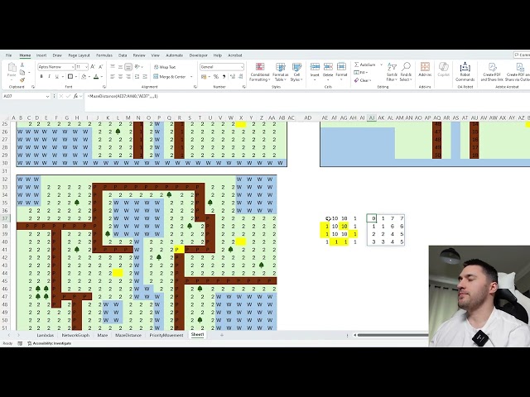This screenshot has width=530, height=397.
Task: Click the Cut scissors icon
Action: tap(22, 65)
